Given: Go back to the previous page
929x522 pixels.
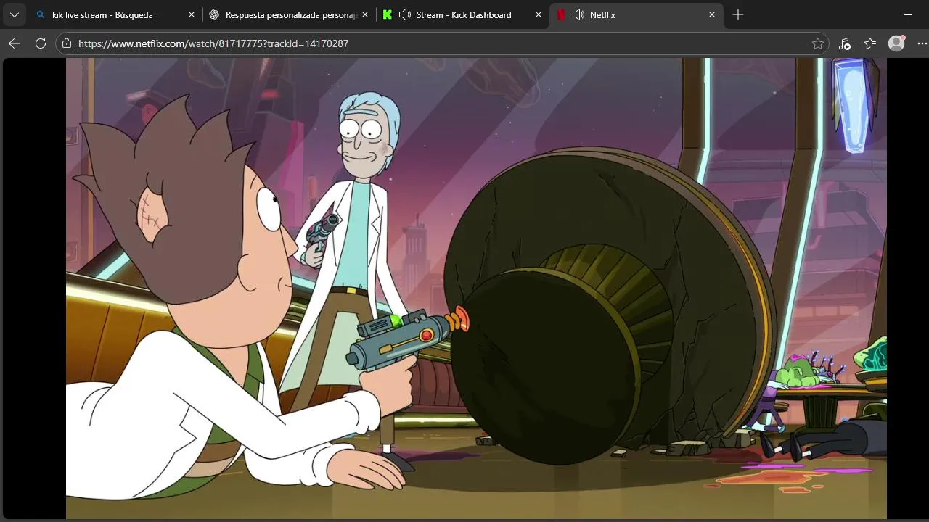Looking at the screenshot, I should 15,43.
